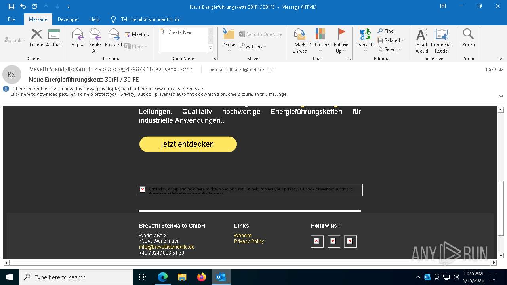Click the second Follow us social icon

334,241
